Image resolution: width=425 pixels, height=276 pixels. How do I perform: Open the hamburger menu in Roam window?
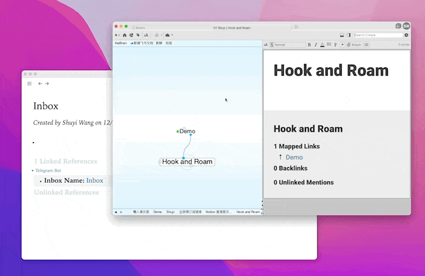click(x=30, y=84)
